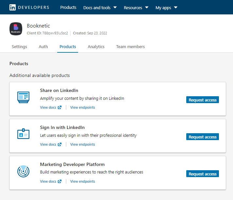Open View docs for Marketing Developer Platform
This screenshot has height=200, width=233.
tap(48, 181)
